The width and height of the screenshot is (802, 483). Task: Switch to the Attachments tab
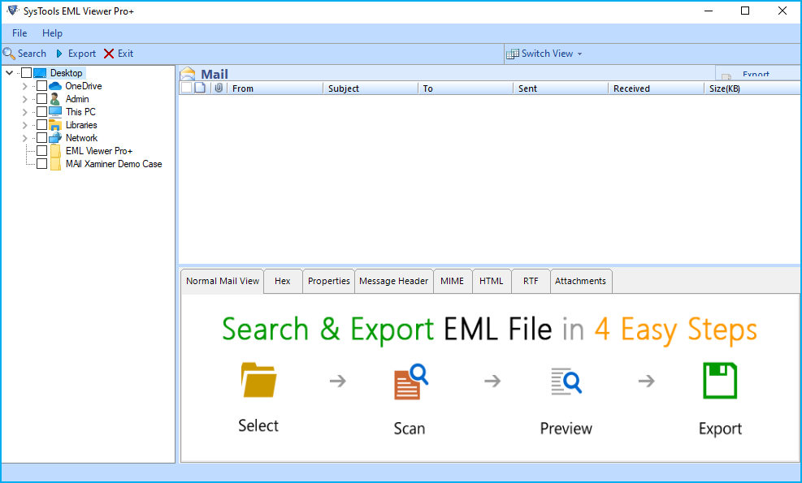point(580,281)
